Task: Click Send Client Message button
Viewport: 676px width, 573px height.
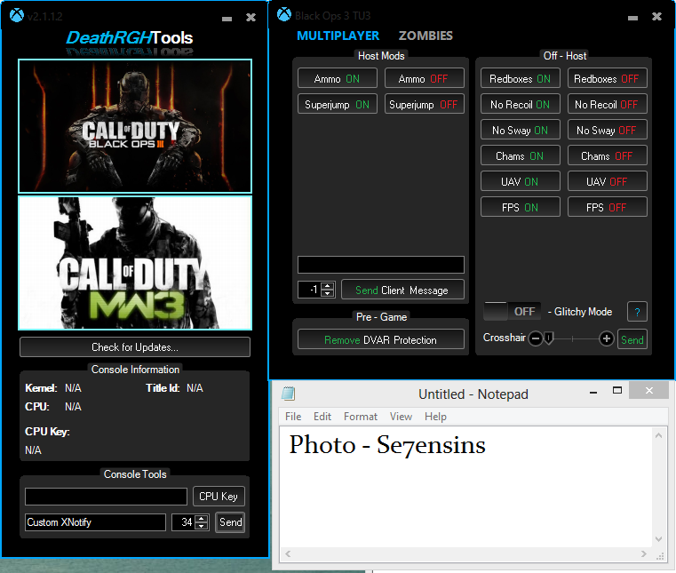Action: [x=402, y=290]
